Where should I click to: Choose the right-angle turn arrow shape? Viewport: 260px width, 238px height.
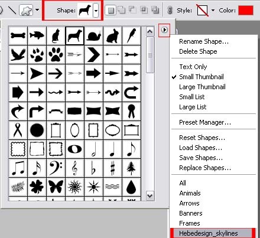click(37, 111)
